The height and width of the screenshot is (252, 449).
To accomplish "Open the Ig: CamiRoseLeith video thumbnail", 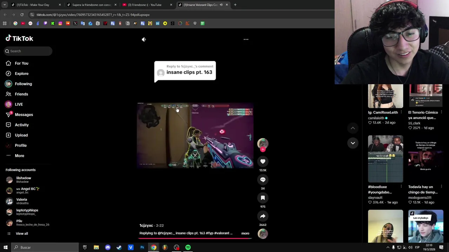I will click(x=386, y=96).
